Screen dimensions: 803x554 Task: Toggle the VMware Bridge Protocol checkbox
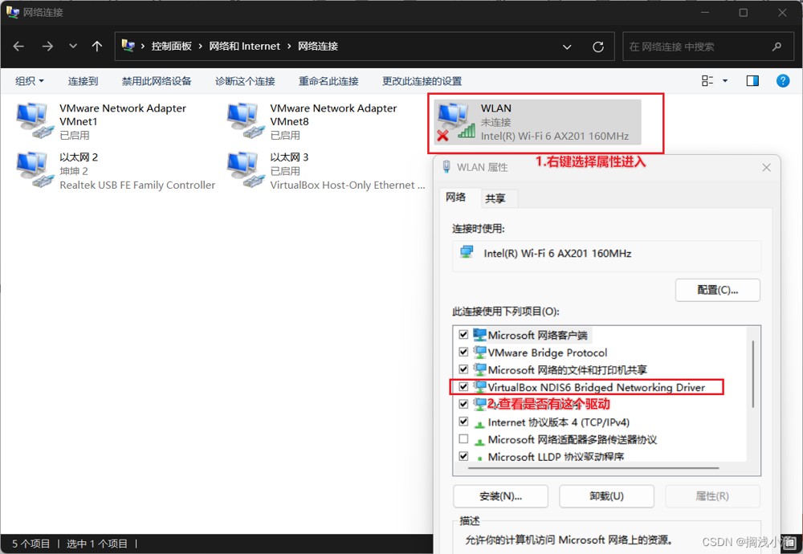463,352
